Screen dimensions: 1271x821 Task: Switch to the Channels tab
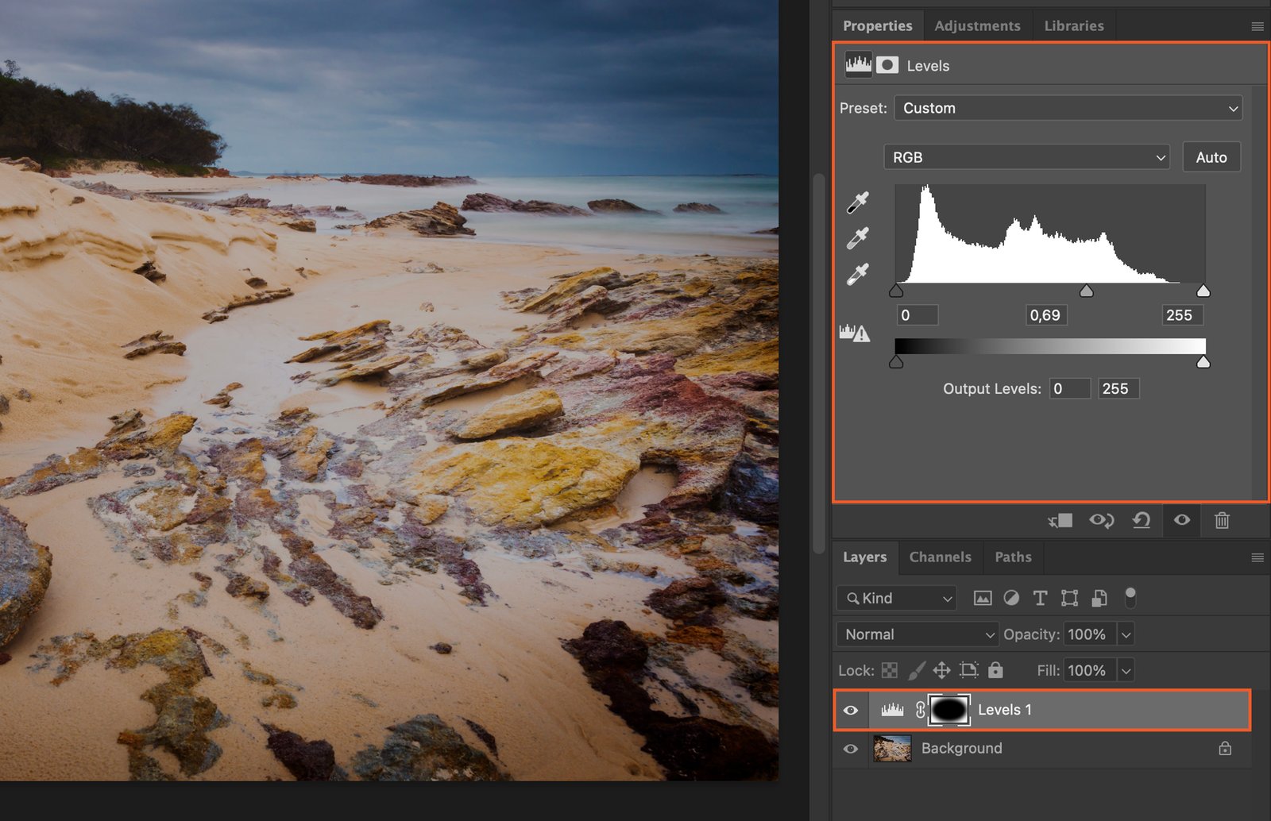[940, 557]
